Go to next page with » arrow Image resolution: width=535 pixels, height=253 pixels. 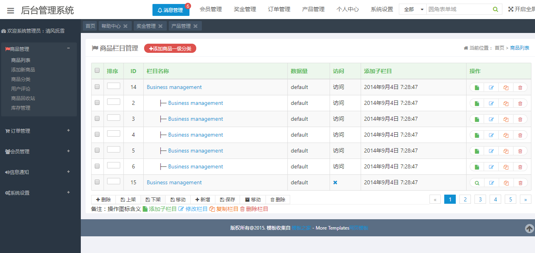(525, 199)
